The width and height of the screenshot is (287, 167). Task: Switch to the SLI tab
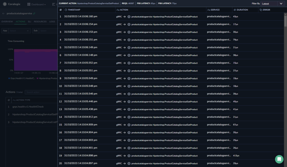(29, 22)
